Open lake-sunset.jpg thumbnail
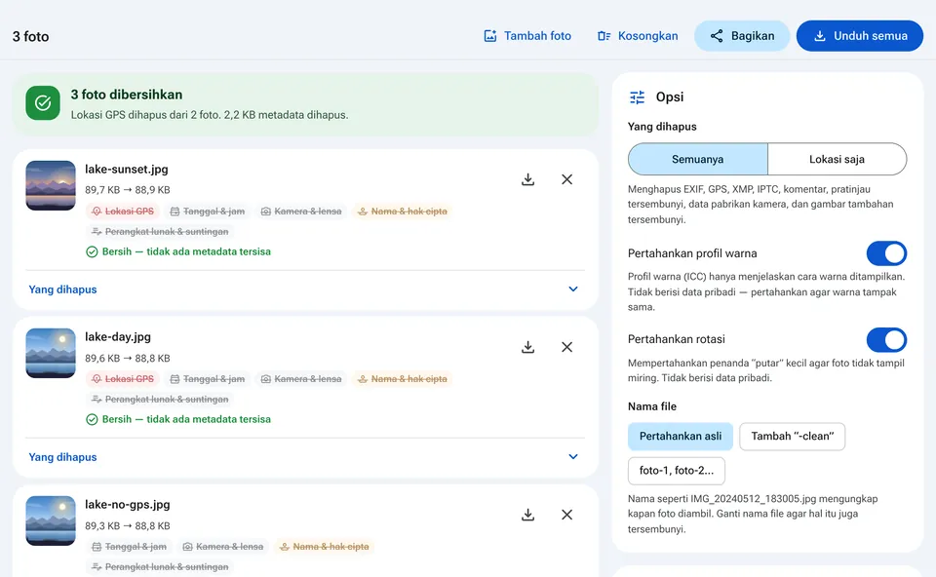Viewport: 936px width, 577px height. tap(51, 185)
